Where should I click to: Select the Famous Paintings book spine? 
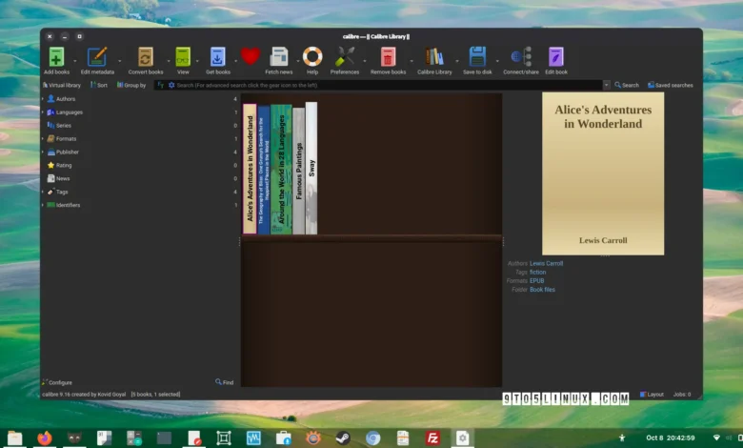click(x=298, y=171)
